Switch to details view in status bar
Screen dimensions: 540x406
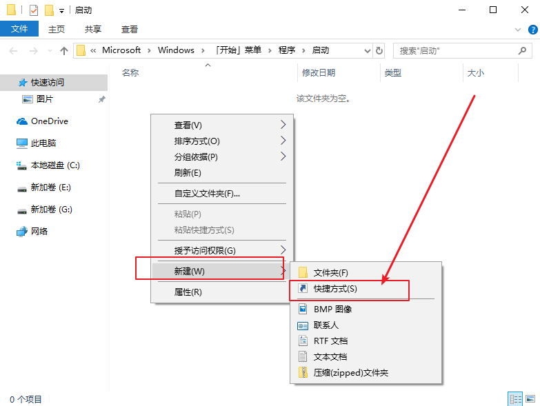click(515, 398)
